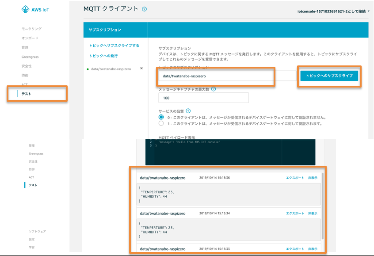The image size is (374, 256).
Task: Select QoS 0 radio option
Action: click(x=161, y=117)
